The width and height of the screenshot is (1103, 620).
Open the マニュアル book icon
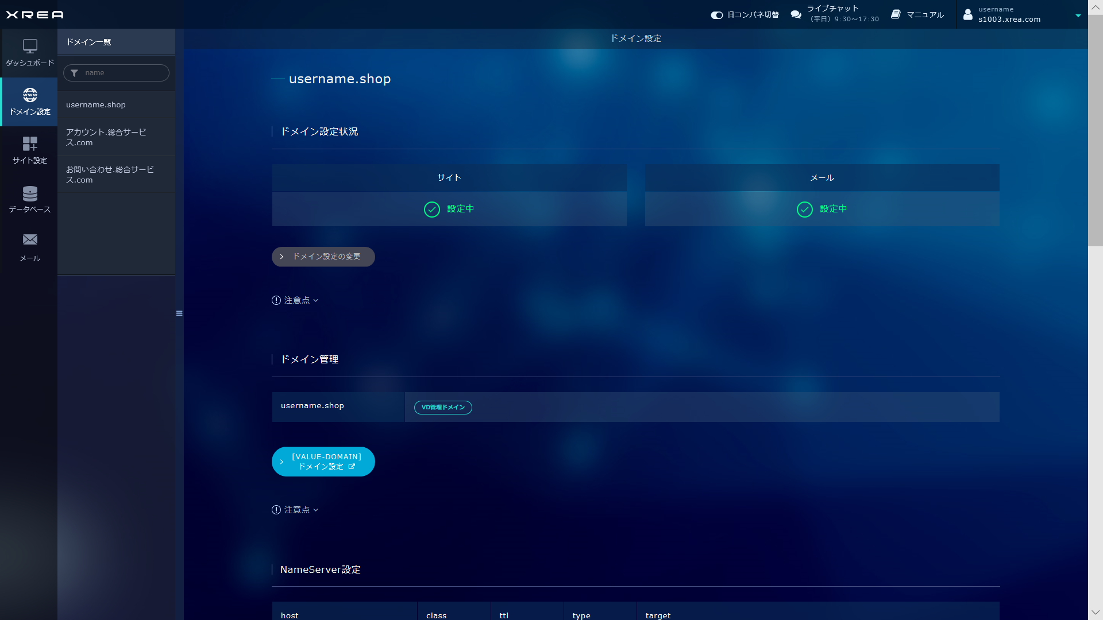[896, 14]
